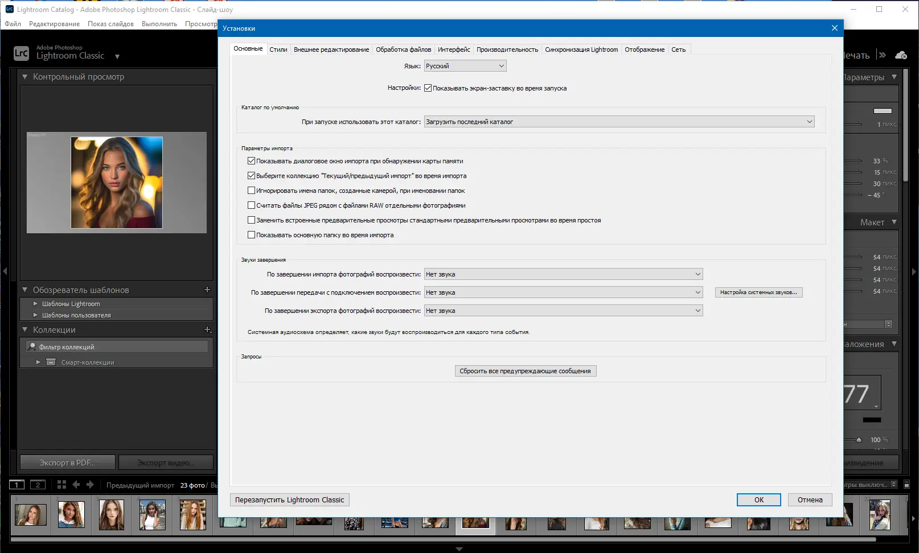Enable treating JPEG next to RAW separately
Screen dimensions: 919x553
pos(251,205)
